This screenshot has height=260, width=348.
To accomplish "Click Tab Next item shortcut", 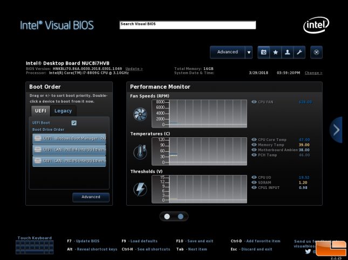I will click(x=192, y=249).
